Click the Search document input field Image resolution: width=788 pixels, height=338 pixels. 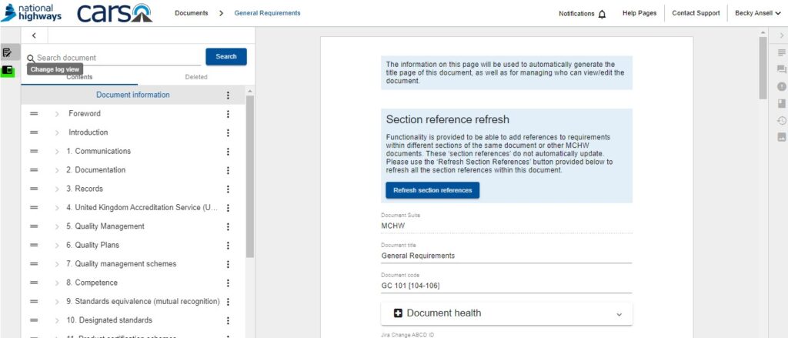pos(115,58)
